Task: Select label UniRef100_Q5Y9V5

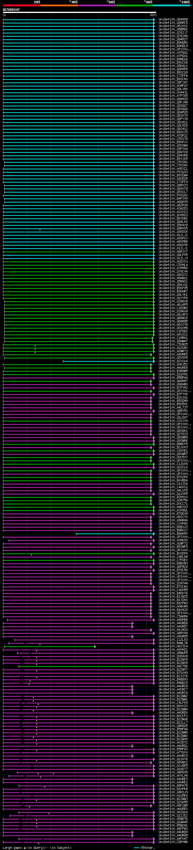Action: (x=173, y=358)
